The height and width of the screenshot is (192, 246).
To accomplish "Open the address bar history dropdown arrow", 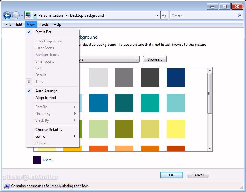I will tap(157, 15).
